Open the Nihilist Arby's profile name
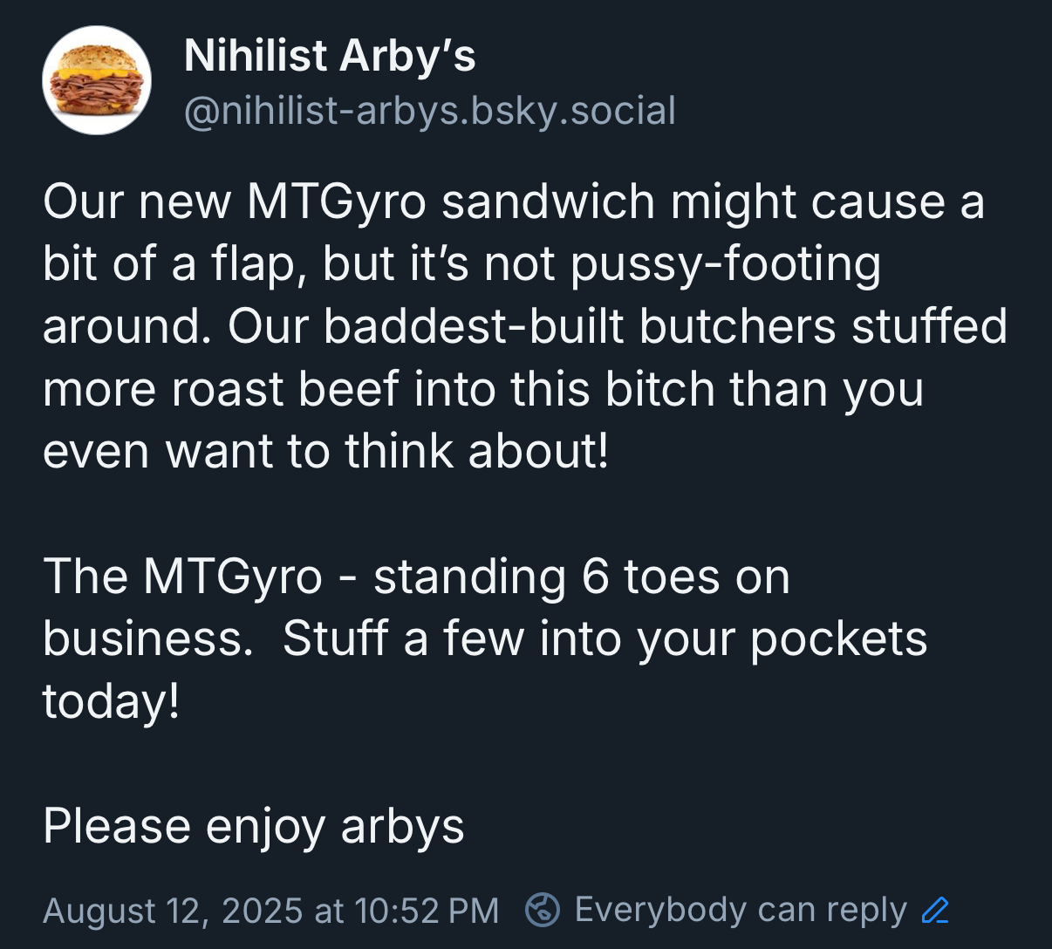This screenshot has height=949, width=1052. (x=330, y=56)
